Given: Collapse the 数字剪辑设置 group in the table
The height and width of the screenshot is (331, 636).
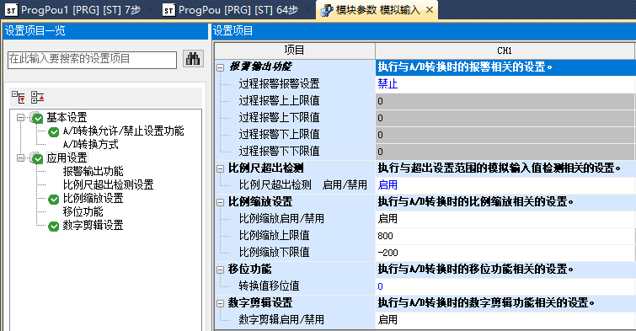Looking at the screenshot, I should click(x=220, y=303).
